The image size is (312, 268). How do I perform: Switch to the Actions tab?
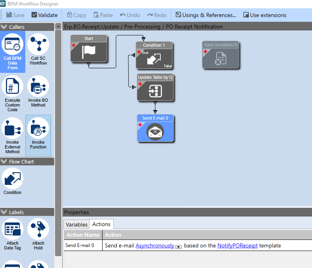(101, 224)
